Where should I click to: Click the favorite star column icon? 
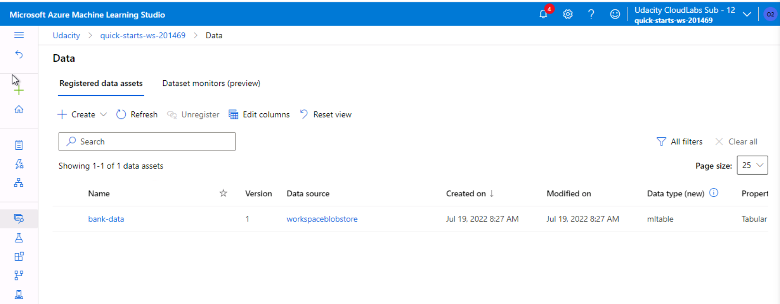click(x=223, y=193)
